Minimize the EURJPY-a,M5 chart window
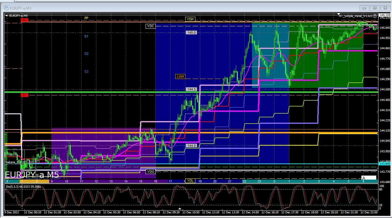Viewport: 392px width, 218px height. (365, 8)
